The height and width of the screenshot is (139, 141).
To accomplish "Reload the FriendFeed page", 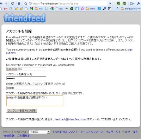I will [13, 4].
